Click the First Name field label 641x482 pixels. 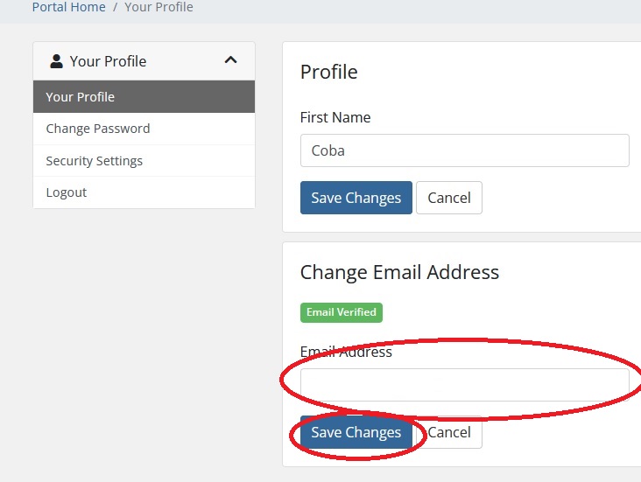click(x=335, y=117)
